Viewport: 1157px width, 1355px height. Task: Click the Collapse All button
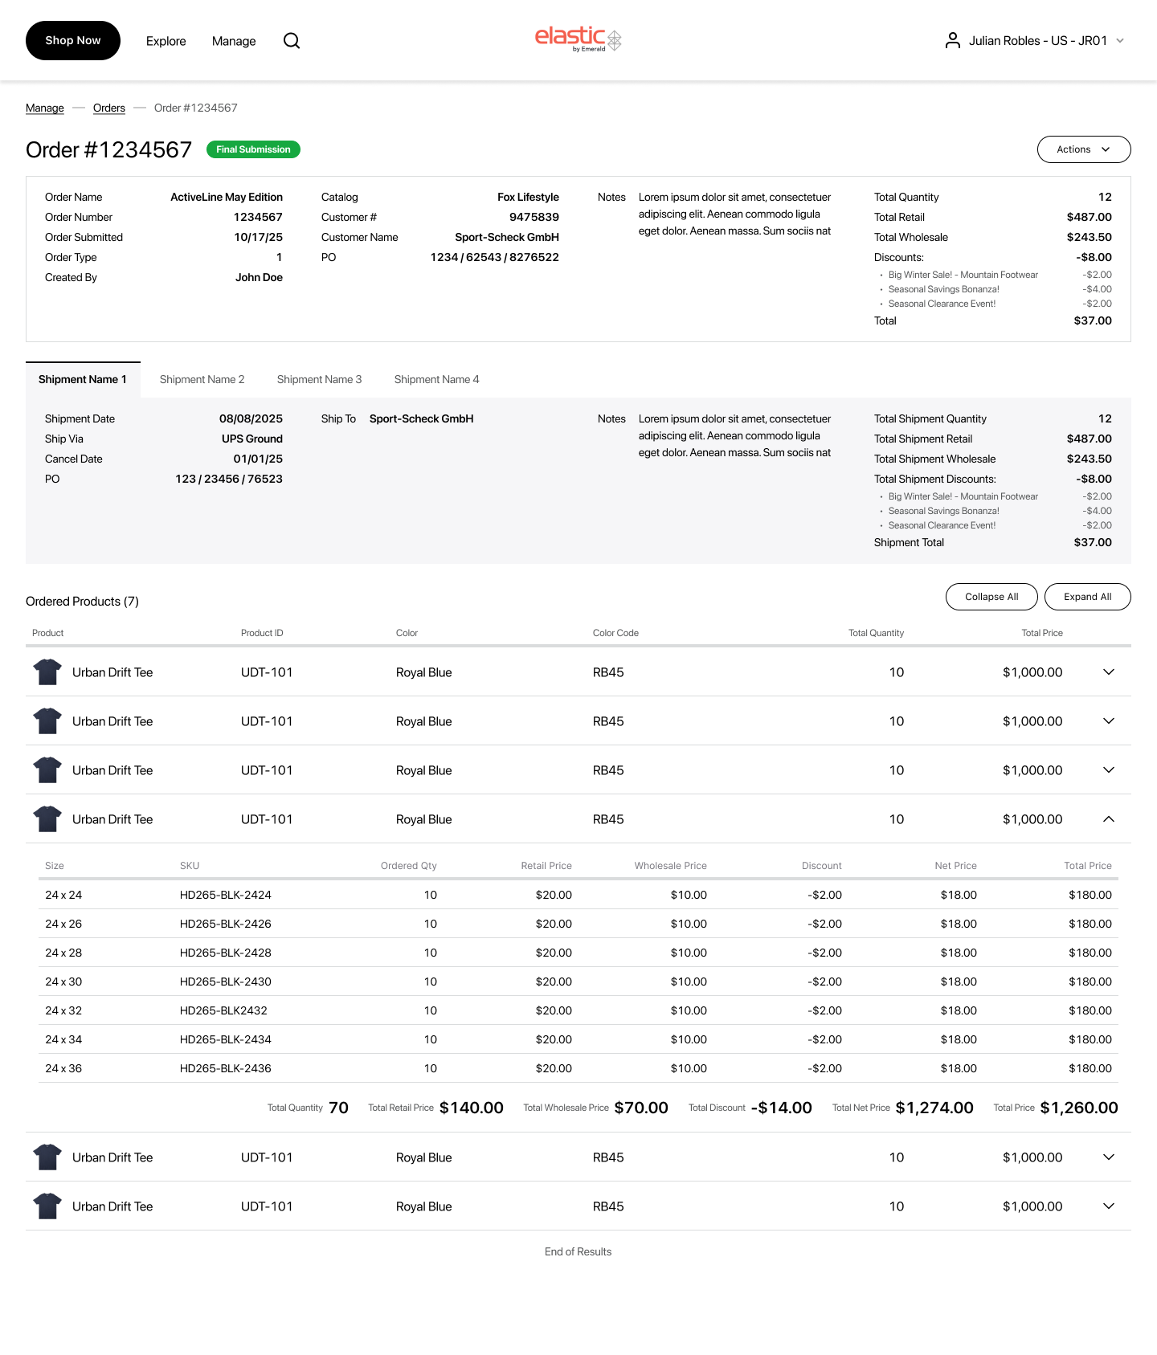pyautogui.click(x=991, y=597)
